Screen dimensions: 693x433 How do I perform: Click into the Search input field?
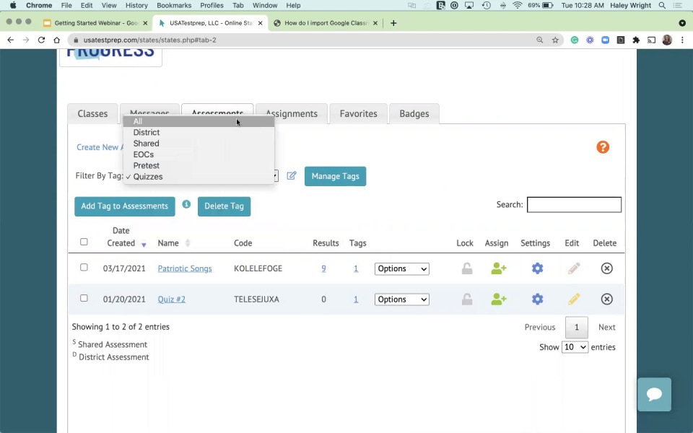point(574,205)
